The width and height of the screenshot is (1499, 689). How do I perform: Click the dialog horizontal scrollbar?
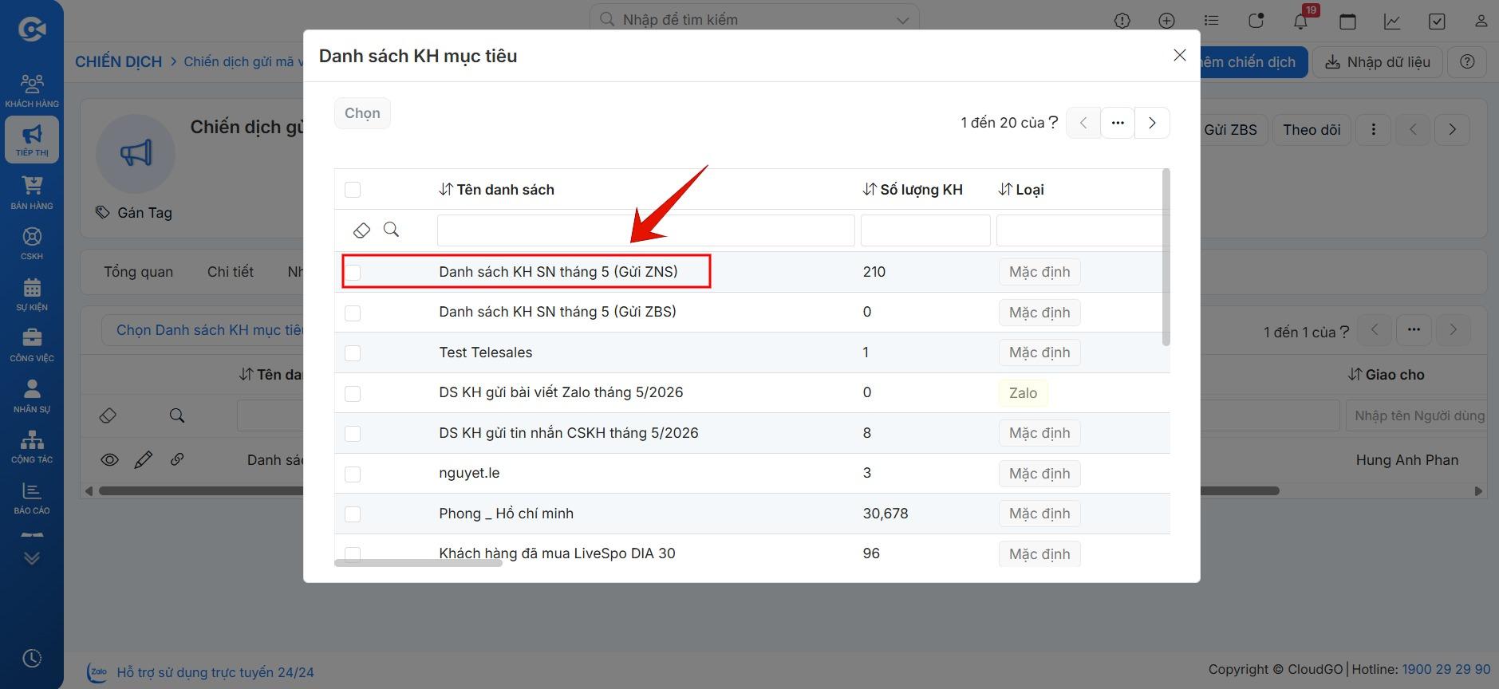click(x=418, y=563)
